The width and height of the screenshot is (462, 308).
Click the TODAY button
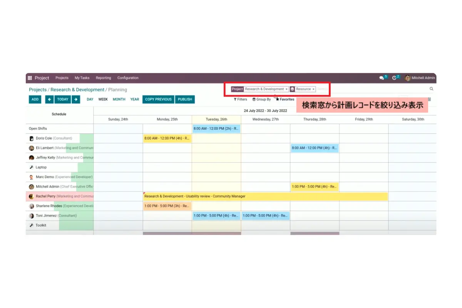pos(63,99)
